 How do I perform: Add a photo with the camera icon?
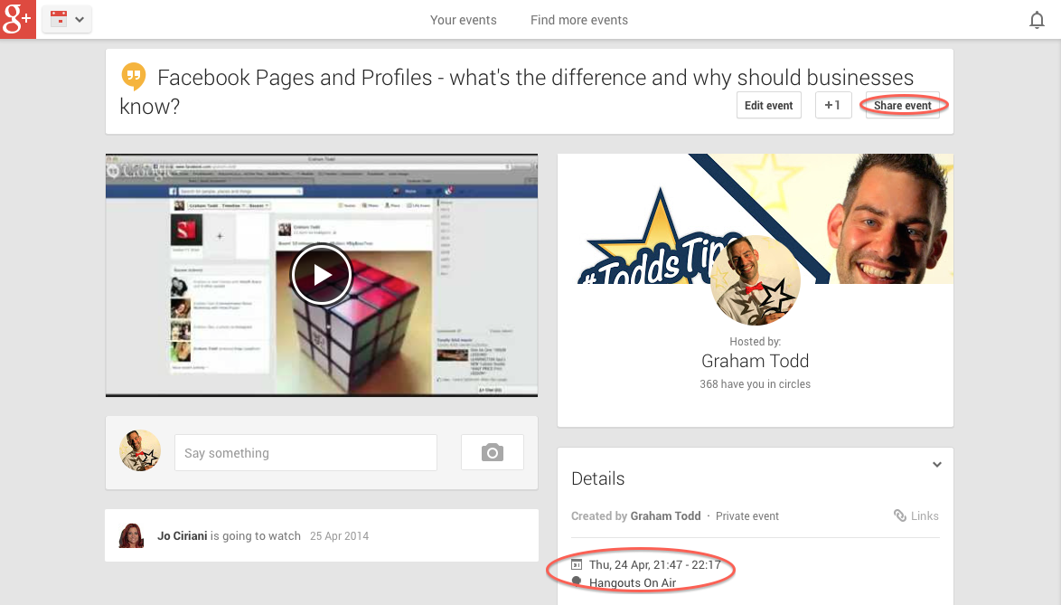coord(492,452)
